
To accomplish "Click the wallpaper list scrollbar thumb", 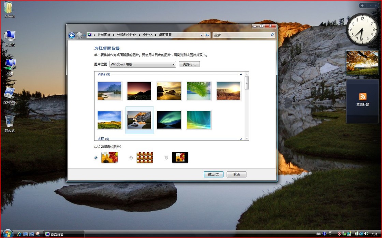I will click(247, 83).
